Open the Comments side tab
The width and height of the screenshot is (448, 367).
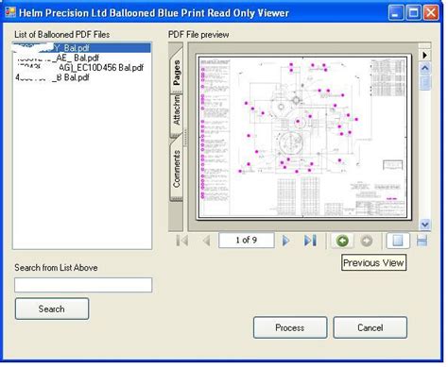177,169
